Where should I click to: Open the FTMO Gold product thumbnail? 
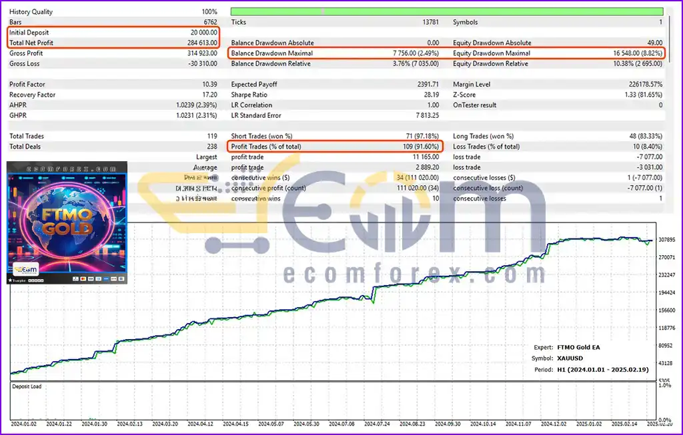tap(67, 222)
